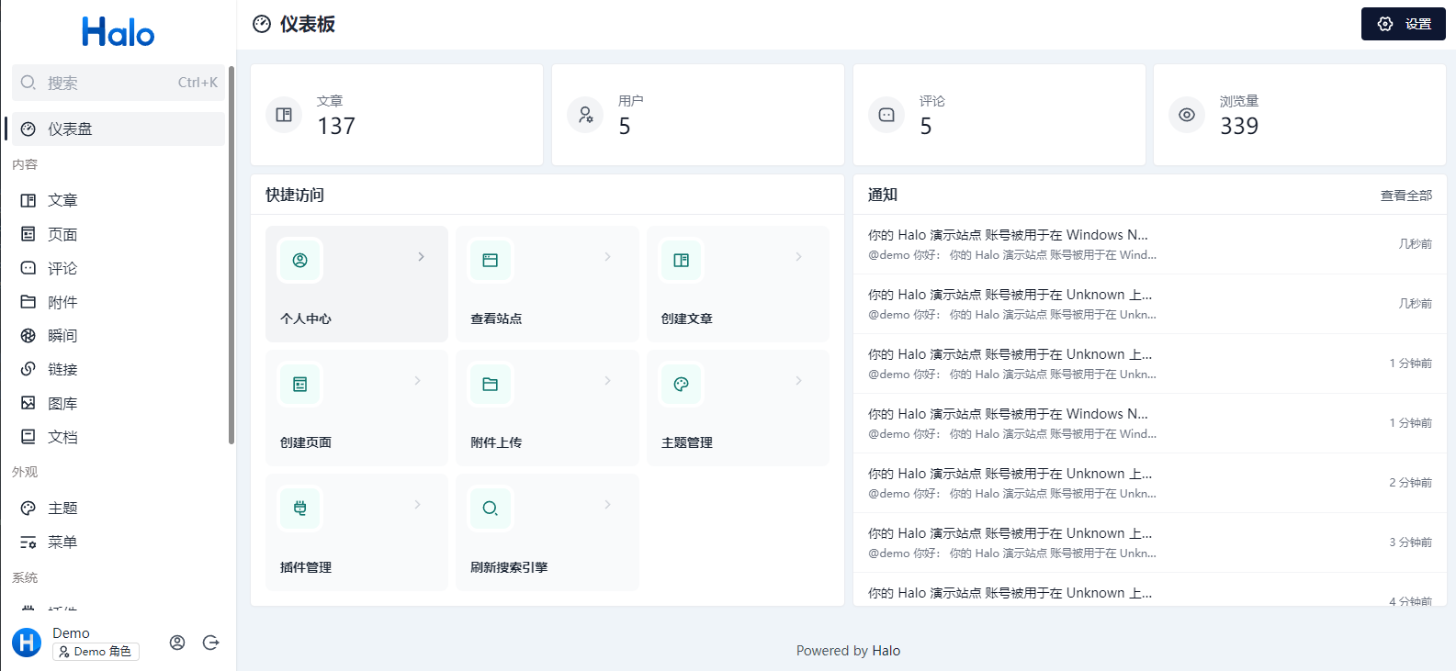
Task: Click the Demo username text
Action: (71, 633)
